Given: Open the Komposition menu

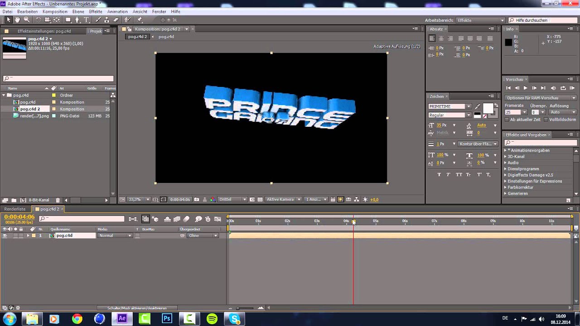Looking at the screenshot, I should 55,11.
